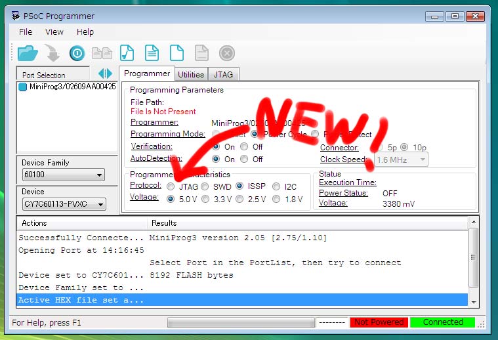
Task: Toggle power with the blue power icon
Action: point(77,53)
